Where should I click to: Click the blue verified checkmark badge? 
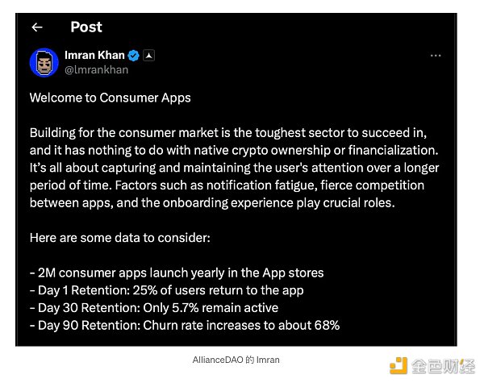pos(136,56)
